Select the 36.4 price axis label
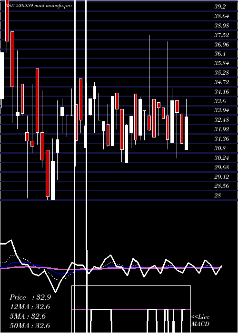The width and height of the screenshot is (238, 333). pos(220,54)
